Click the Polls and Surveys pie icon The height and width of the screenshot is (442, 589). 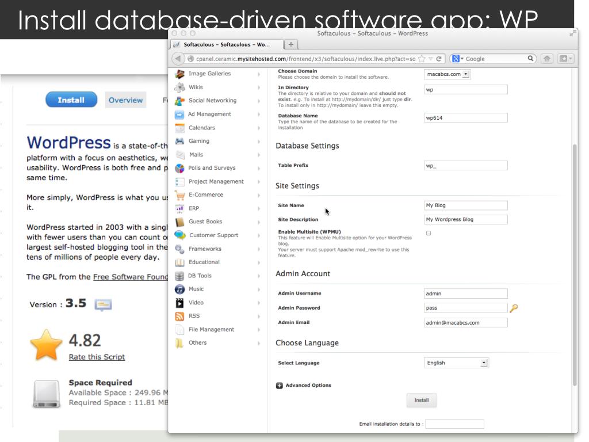pyautogui.click(x=179, y=168)
